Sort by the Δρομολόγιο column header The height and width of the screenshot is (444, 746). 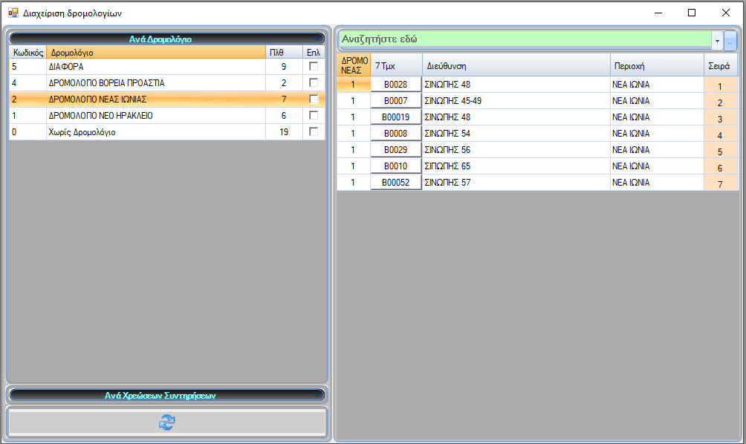[x=155, y=53]
